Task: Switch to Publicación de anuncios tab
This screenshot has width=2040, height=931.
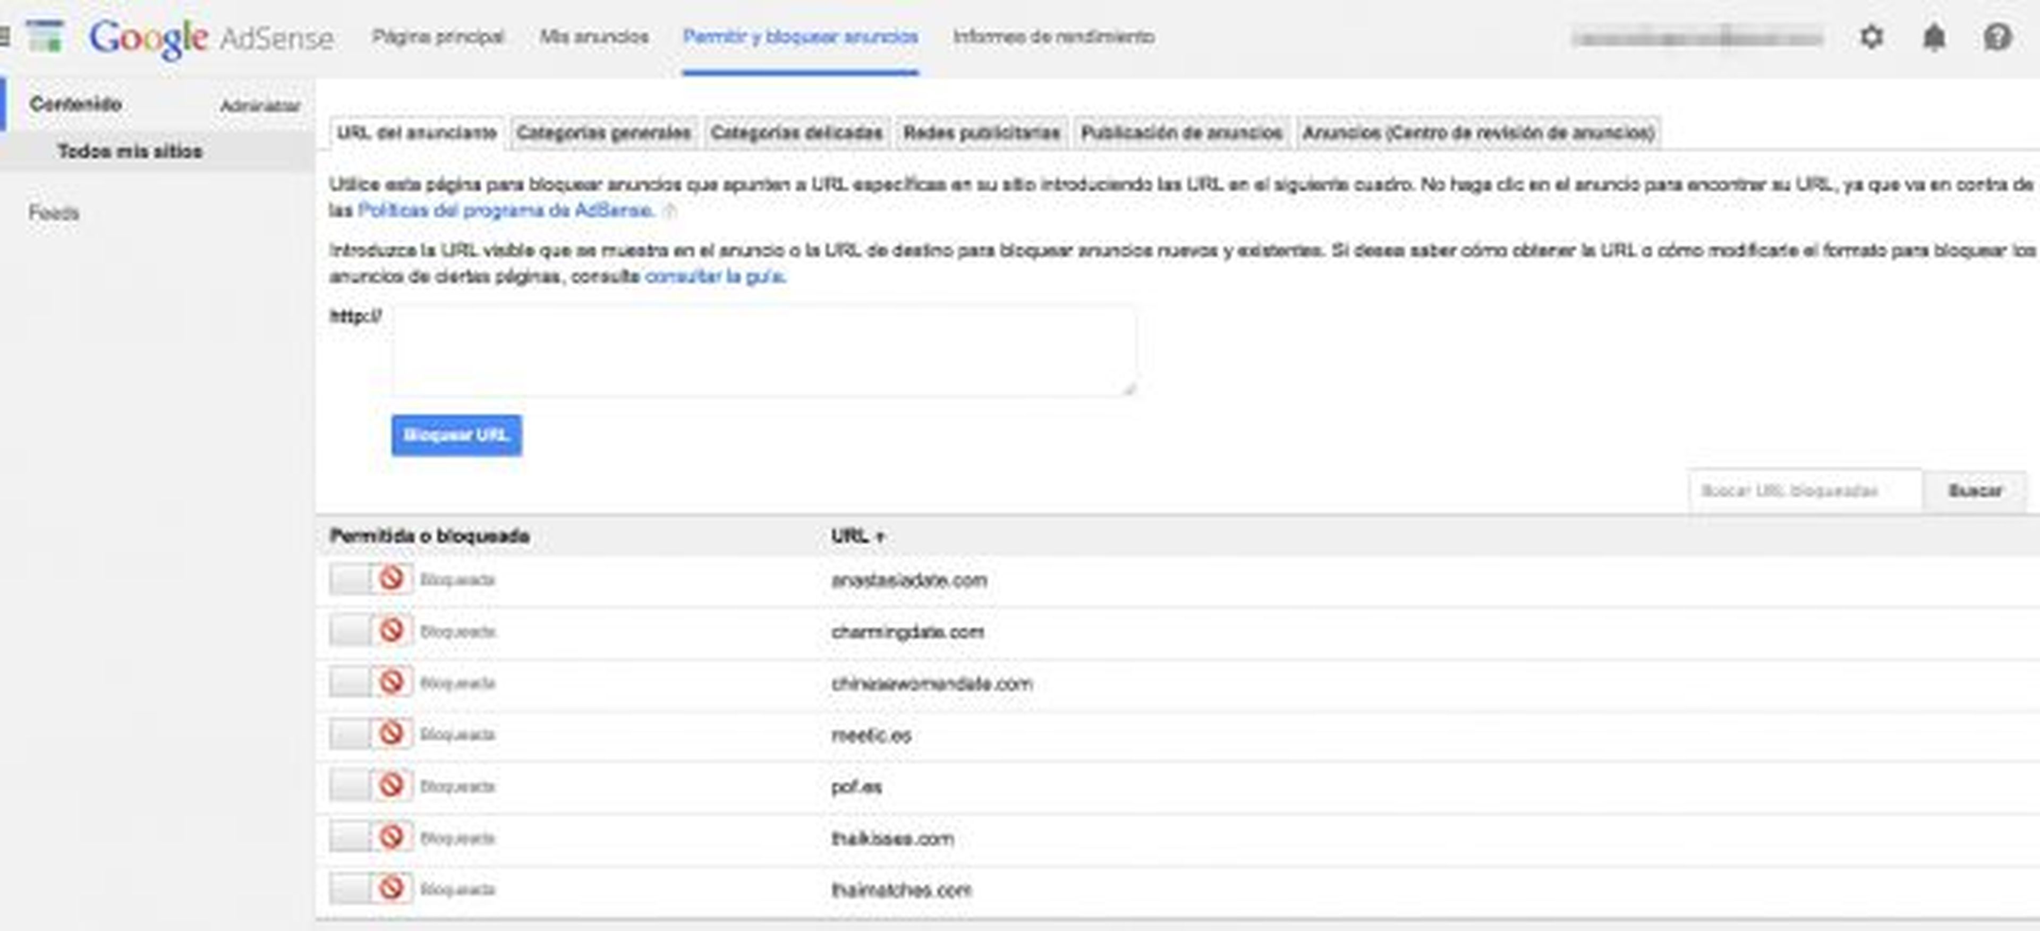Action: click(1181, 133)
